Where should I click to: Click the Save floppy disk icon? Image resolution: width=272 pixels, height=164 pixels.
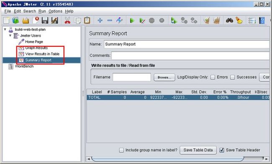pyautogui.click(x=45, y=20)
